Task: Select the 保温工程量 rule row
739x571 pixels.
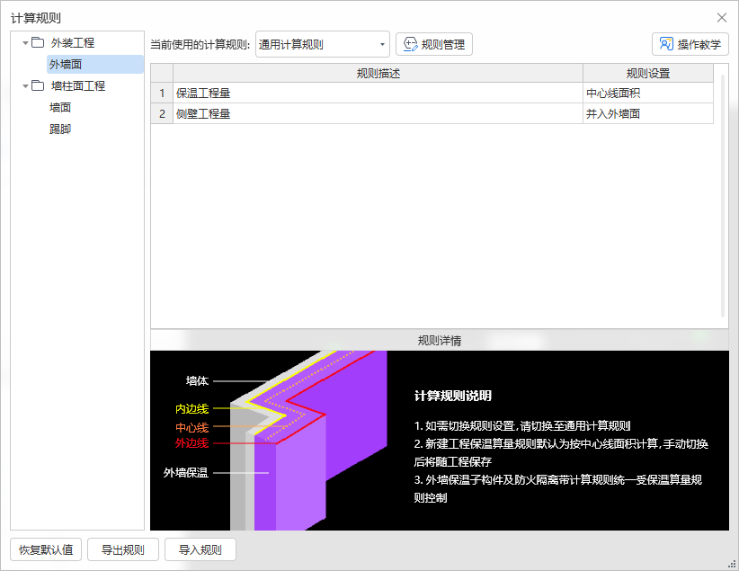Action: [378, 93]
